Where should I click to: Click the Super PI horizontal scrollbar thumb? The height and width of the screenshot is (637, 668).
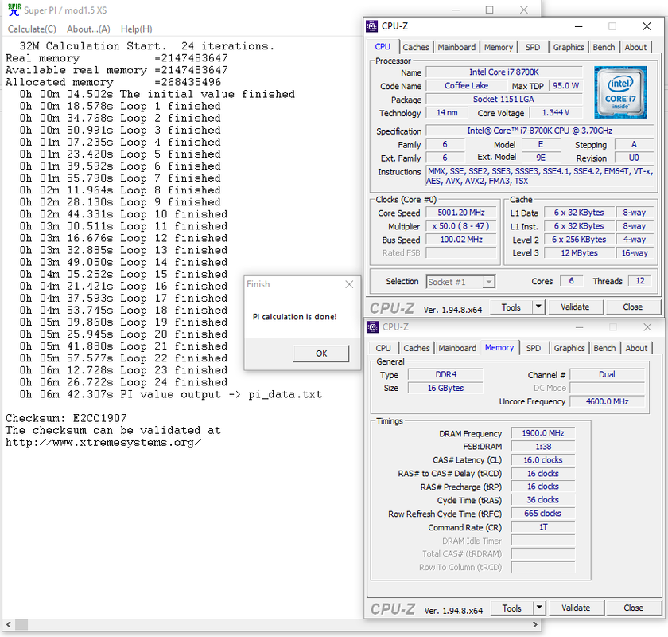[21, 624]
